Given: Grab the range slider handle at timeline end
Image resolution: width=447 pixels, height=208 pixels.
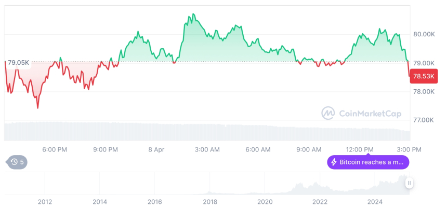Looking at the screenshot, I should (x=409, y=183).
